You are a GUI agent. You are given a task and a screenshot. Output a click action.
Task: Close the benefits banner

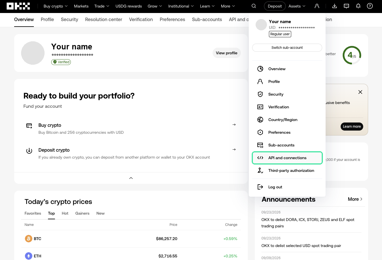[x=360, y=92]
